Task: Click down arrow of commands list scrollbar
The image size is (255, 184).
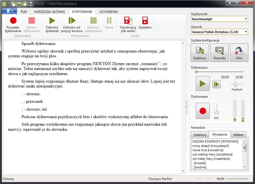Action: pyautogui.click(x=245, y=167)
